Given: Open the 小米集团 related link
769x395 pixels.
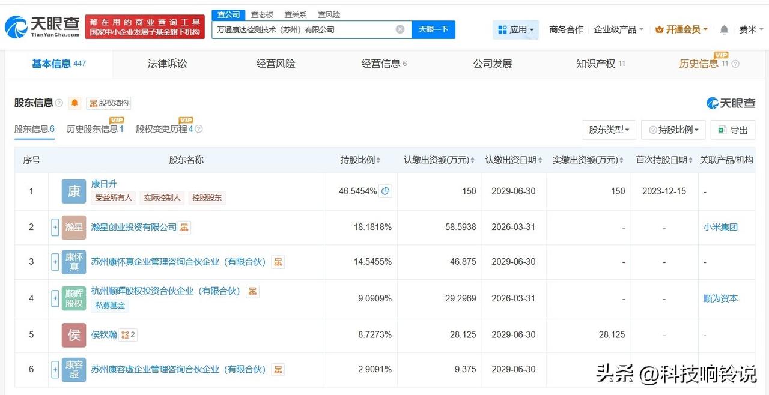Looking at the screenshot, I should [720, 227].
